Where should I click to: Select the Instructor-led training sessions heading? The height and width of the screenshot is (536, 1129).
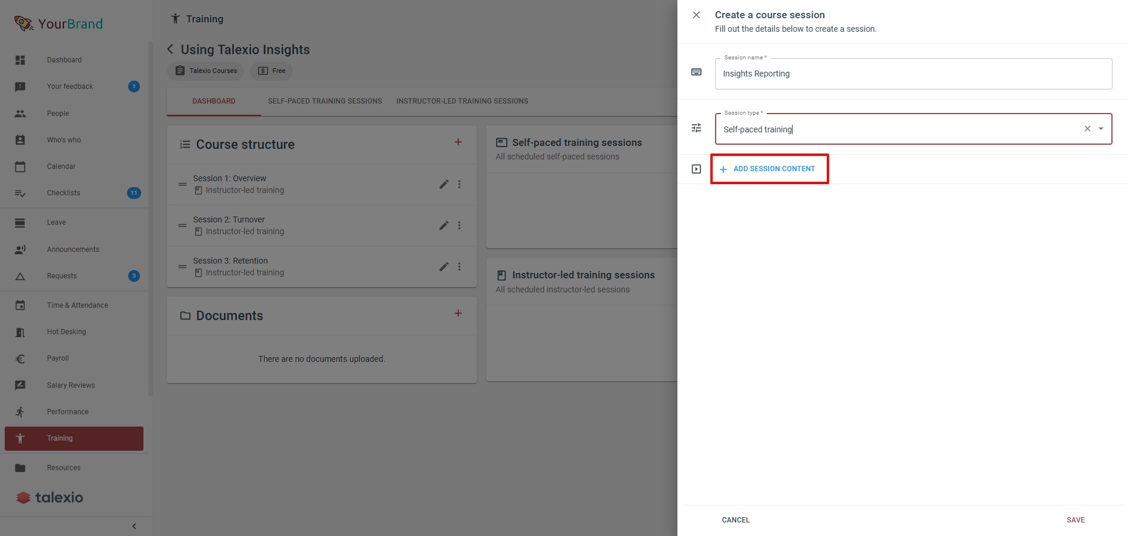click(x=583, y=275)
